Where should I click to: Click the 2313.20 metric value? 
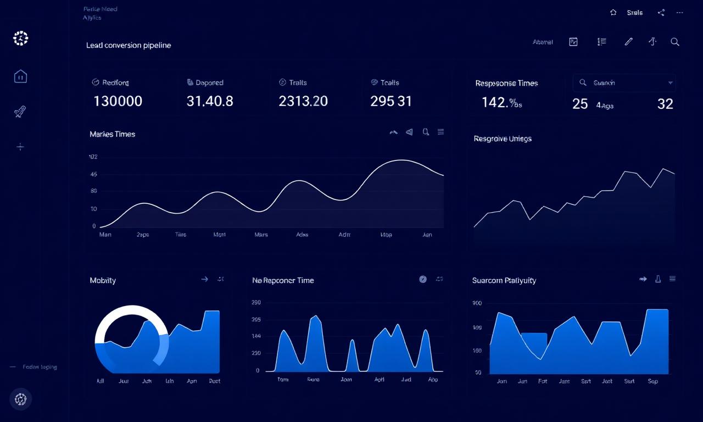coord(303,101)
